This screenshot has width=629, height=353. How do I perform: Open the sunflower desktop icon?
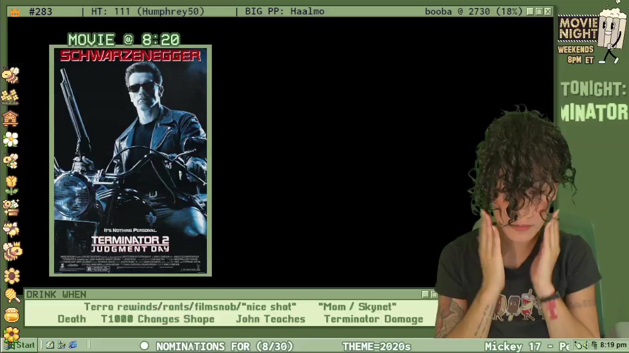pos(12,276)
